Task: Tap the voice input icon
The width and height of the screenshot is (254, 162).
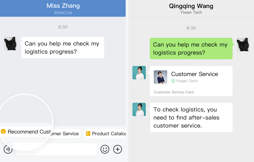Action: [x=8, y=149]
